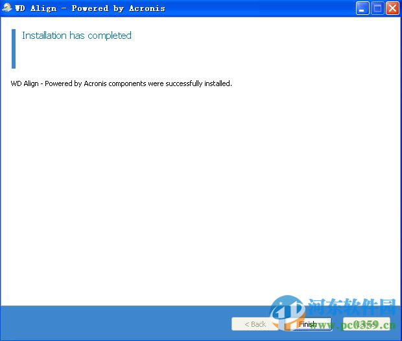Click the 'WD Align - Powered by Acronis' title text
402x341 pixels.
[89, 8]
